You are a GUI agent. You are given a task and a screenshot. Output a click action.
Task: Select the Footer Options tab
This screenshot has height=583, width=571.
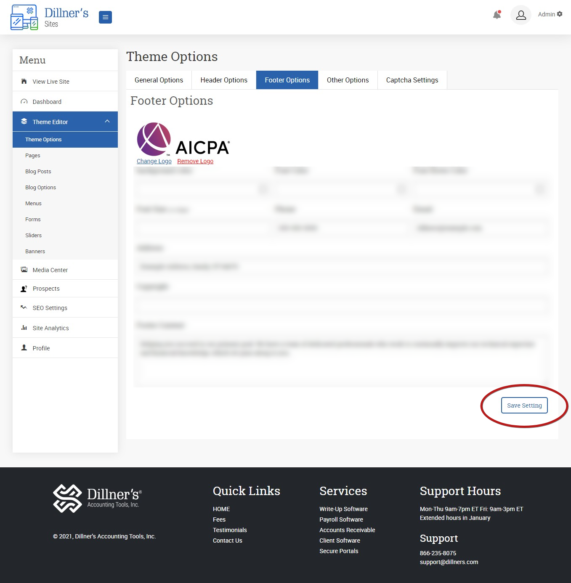[x=287, y=80]
